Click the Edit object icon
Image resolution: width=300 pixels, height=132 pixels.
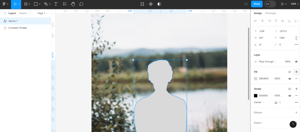142,4
